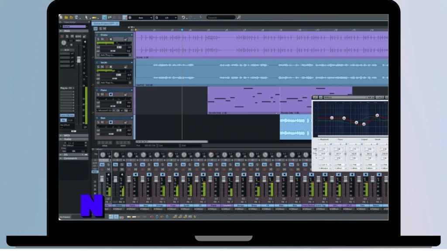Open the Audio section header
447x251 pixels.
point(73,139)
